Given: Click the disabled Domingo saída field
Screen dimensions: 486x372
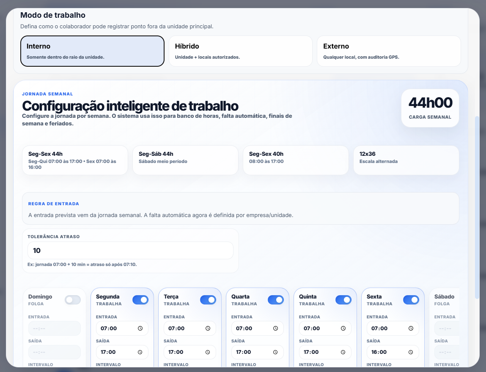Looking at the screenshot, I should click(55, 352).
